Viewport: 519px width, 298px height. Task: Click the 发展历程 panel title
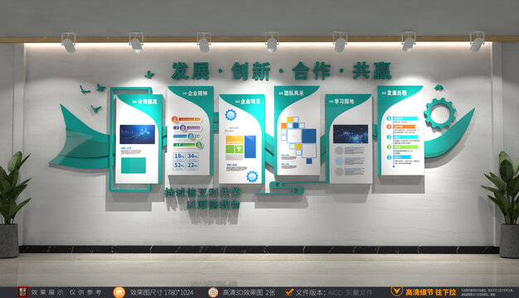click(x=397, y=94)
